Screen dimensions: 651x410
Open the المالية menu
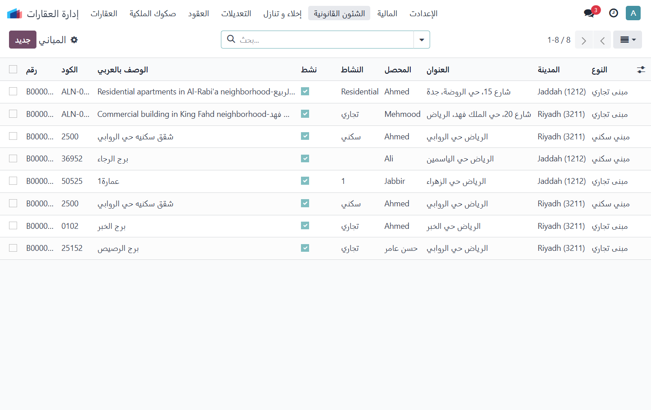387,13
